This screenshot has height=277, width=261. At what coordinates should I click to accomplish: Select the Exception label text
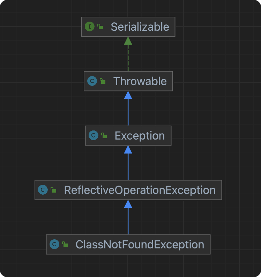coord(140,136)
